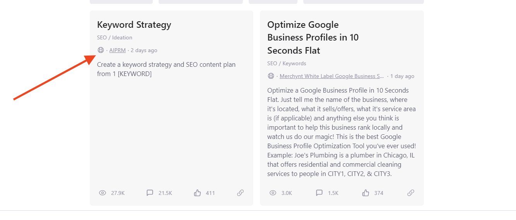Screen dimensions: 516x220
Task: Click the Google Business Profile description paragraph
Action: 342,132
